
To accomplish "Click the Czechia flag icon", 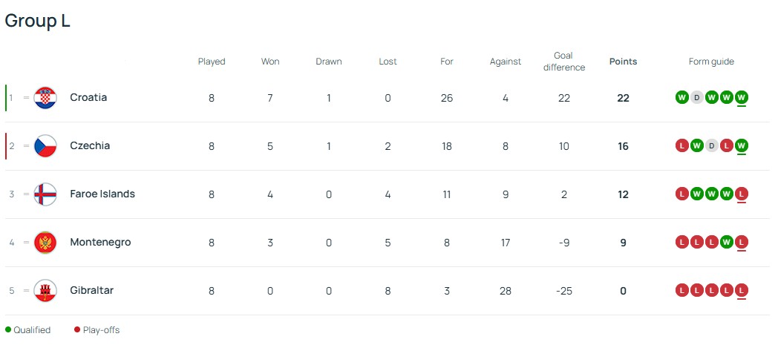I will (45, 146).
